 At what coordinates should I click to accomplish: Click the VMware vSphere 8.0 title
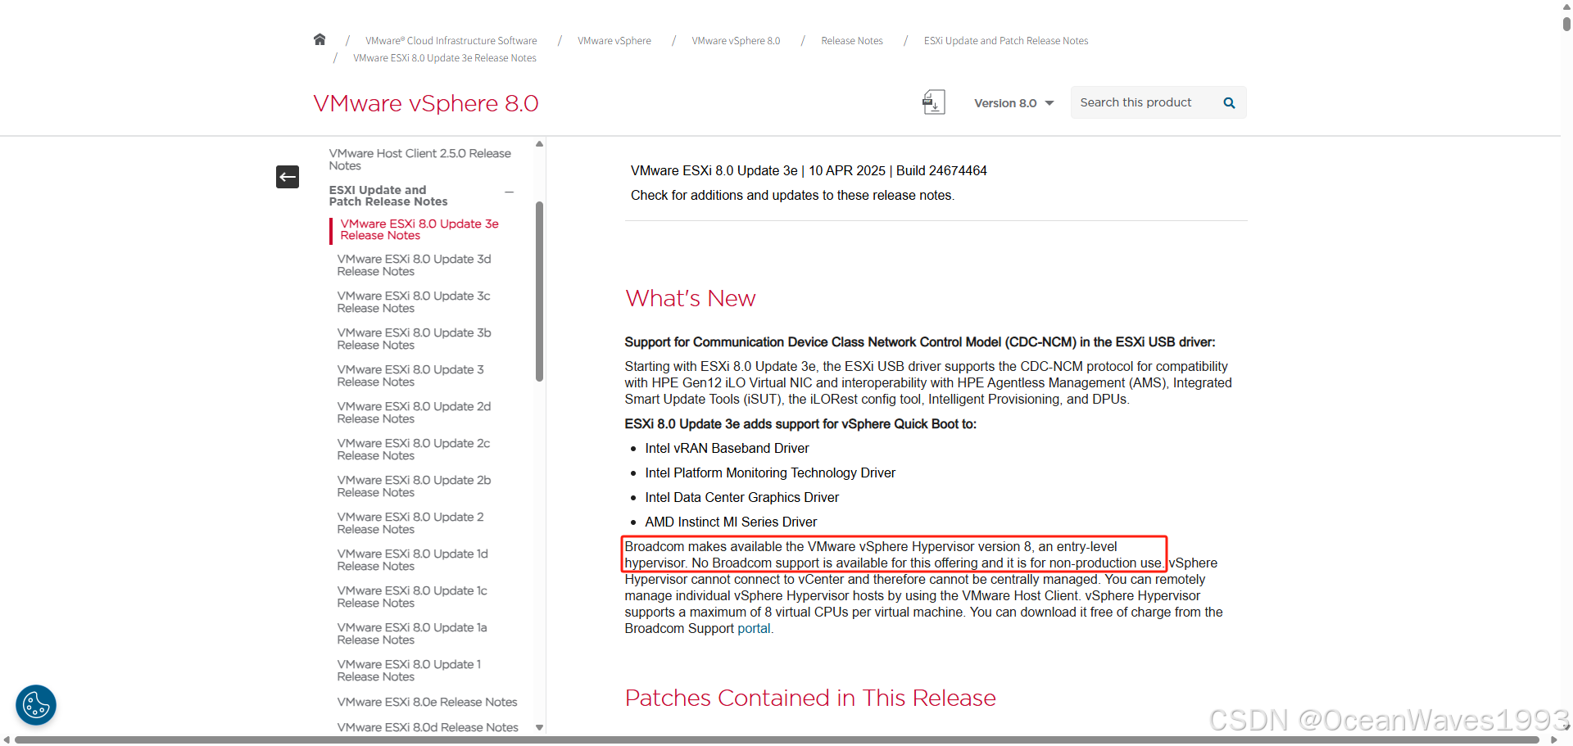coord(426,104)
